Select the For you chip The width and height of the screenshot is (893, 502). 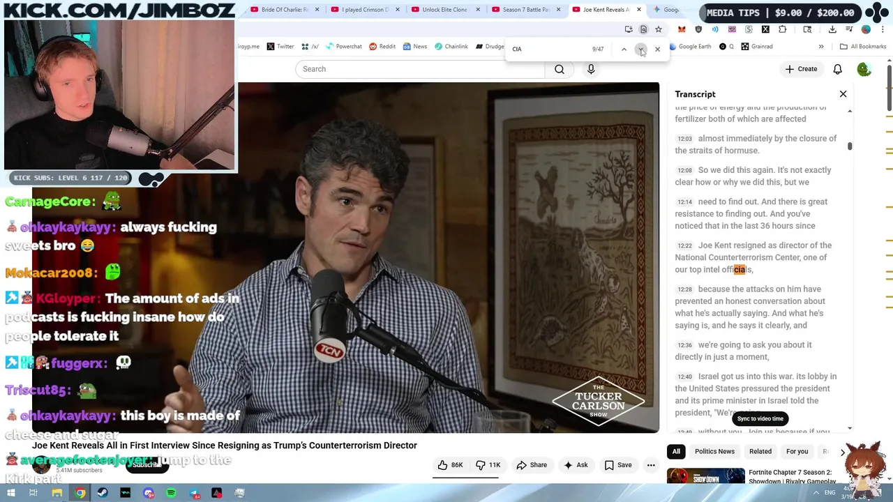(x=797, y=451)
